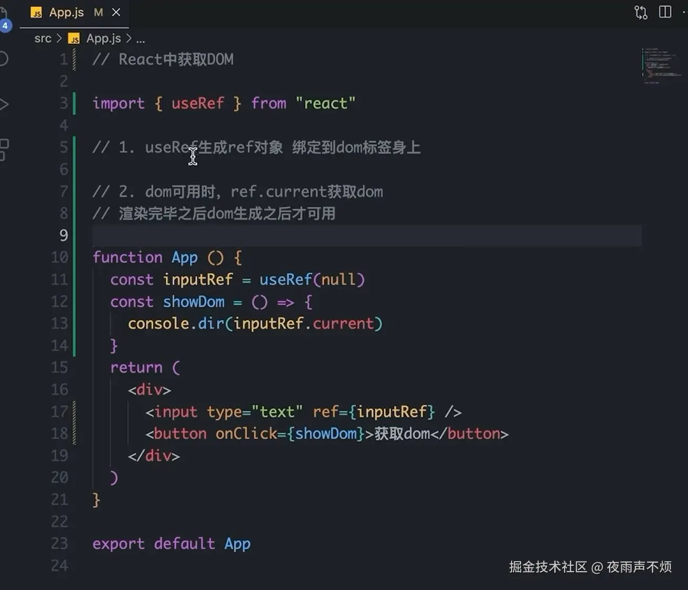Click the function name App on line 10

pyautogui.click(x=184, y=258)
